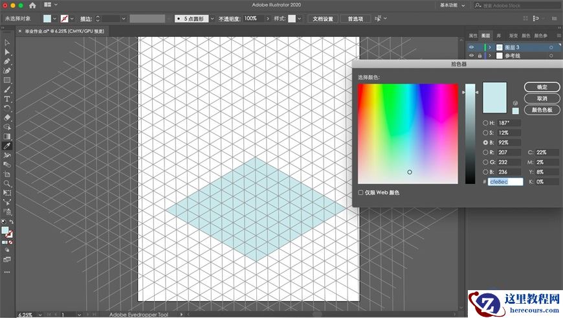Open the fill color dropdown in control bar

click(54, 19)
